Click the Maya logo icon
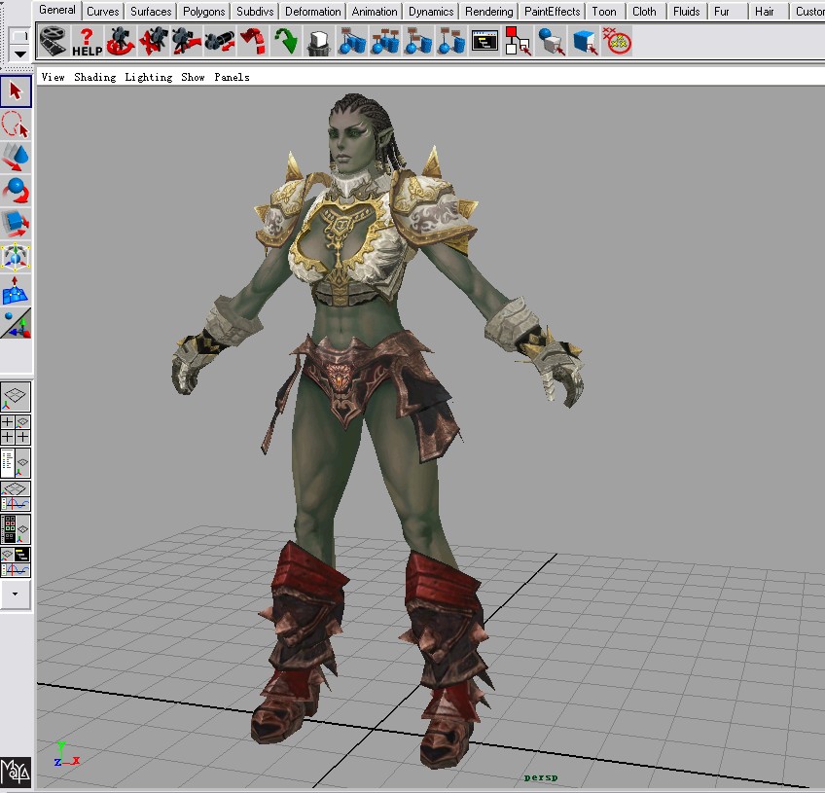Image resolution: width=825 pixels, height=793 pixels. 16,772
